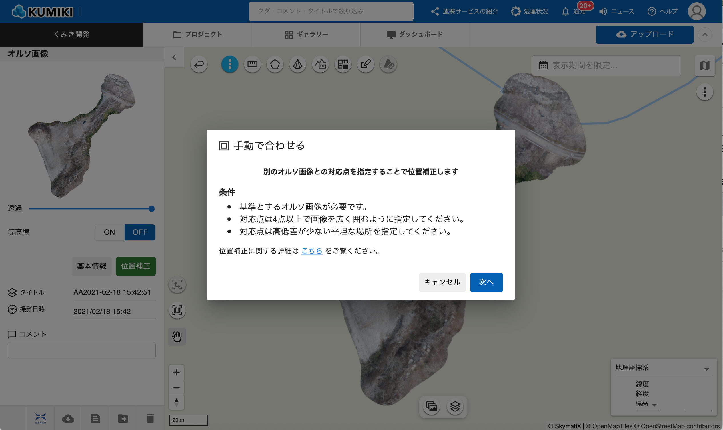The image size is (723, 430).
Task: Turn contour lines ON
Action: tap(109, 232)
